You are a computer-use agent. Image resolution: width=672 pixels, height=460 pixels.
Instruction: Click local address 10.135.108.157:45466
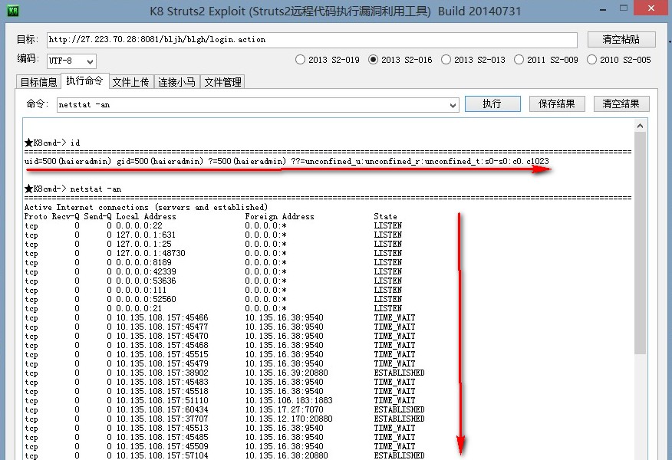click(x=163, y=318)
